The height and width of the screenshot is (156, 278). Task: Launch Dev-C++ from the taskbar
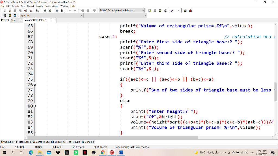point(111,152)
